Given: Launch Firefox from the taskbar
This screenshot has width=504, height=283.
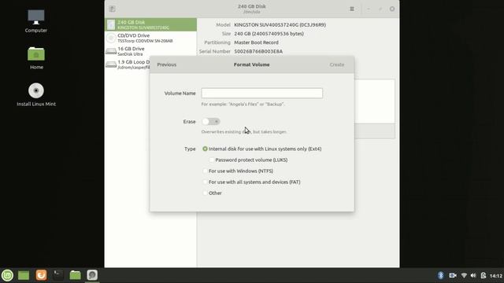Looking at the screenshot, I should tap(41, 275).
